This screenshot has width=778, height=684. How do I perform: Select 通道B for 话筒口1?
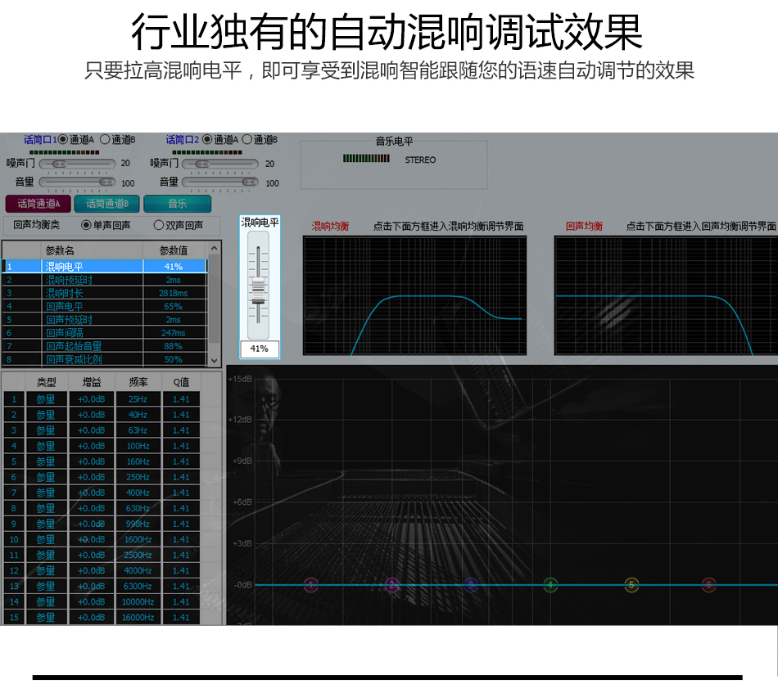pos(105,138)
